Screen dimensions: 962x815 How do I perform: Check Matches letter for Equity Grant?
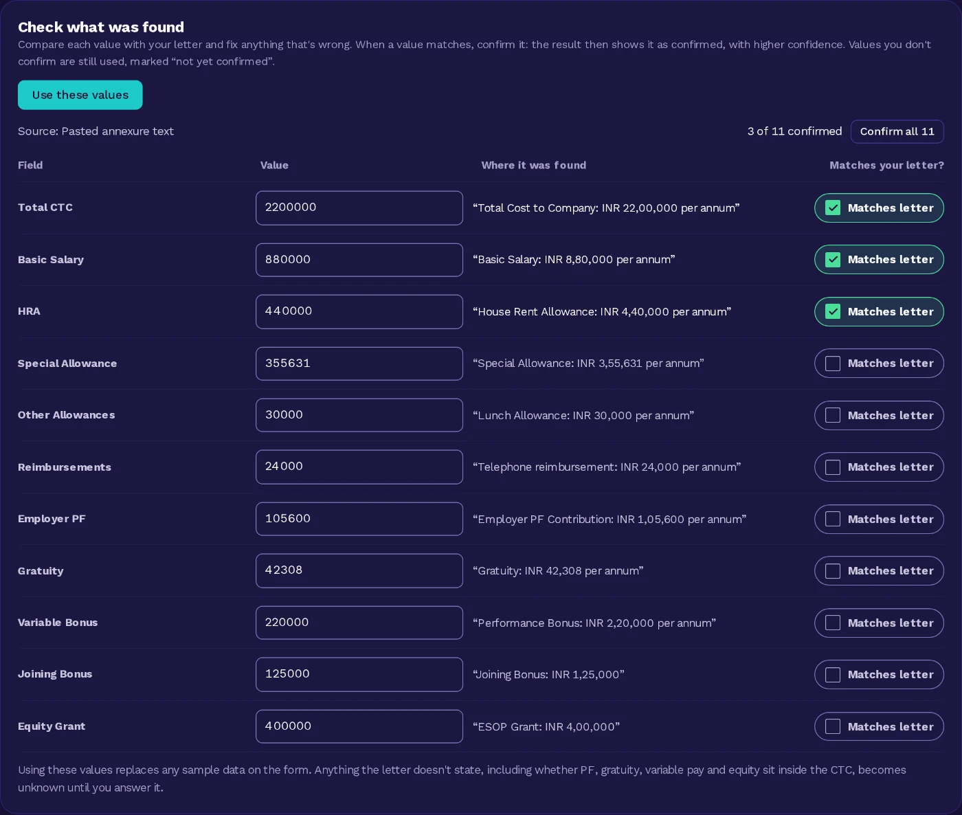[879, 726]
